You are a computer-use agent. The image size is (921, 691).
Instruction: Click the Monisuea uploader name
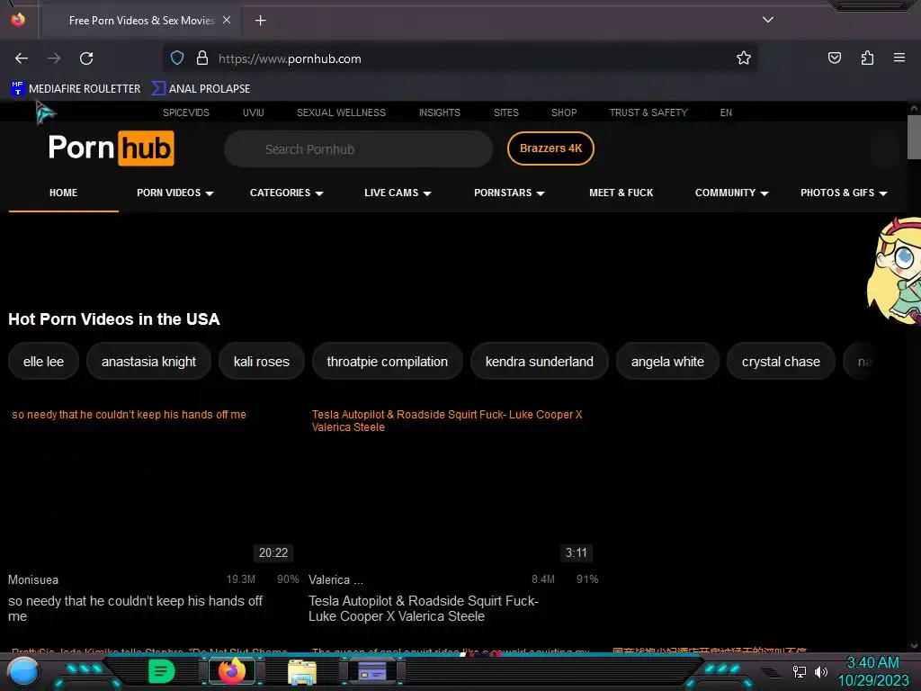33,580
